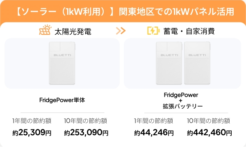Click BLUETTI logo on single unit
The width and height of the screenshot is (246, 147).
[62, 55]
